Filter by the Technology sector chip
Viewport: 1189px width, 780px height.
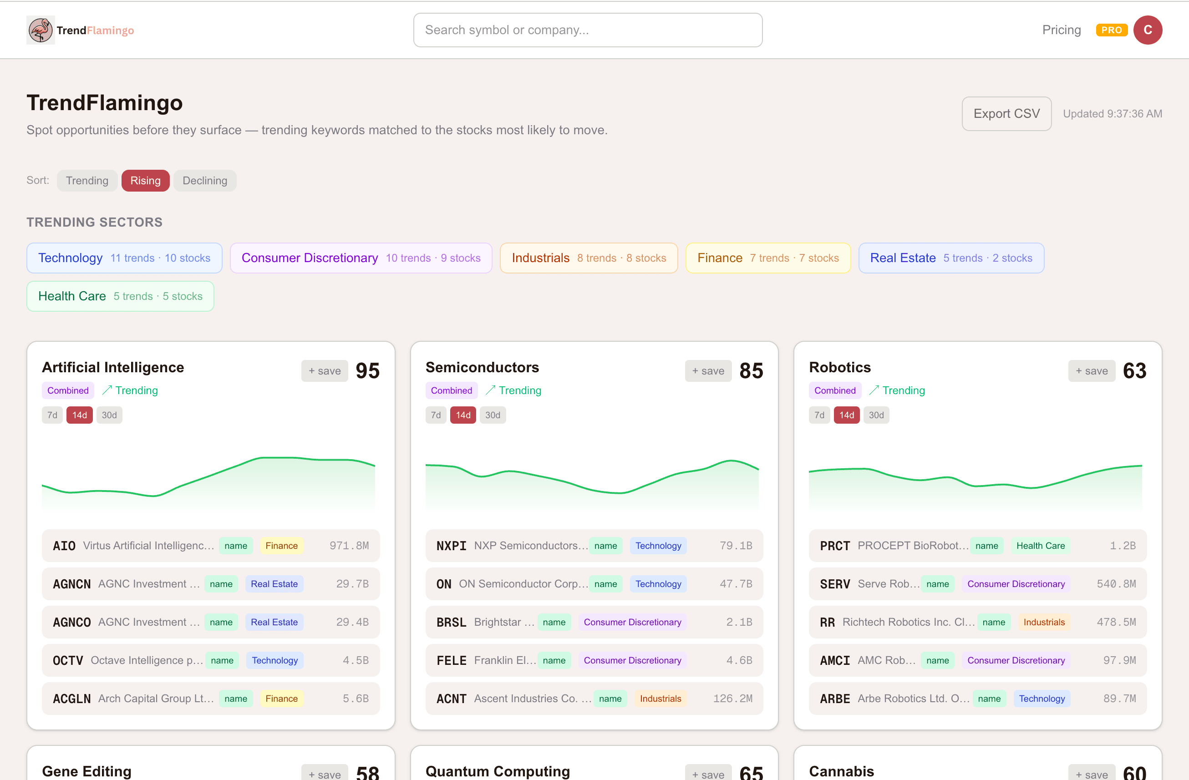pos(124,258)
